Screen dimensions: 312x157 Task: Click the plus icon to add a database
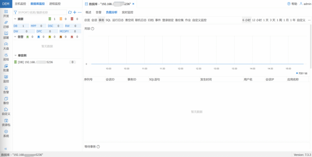click(x=75, y=12)
